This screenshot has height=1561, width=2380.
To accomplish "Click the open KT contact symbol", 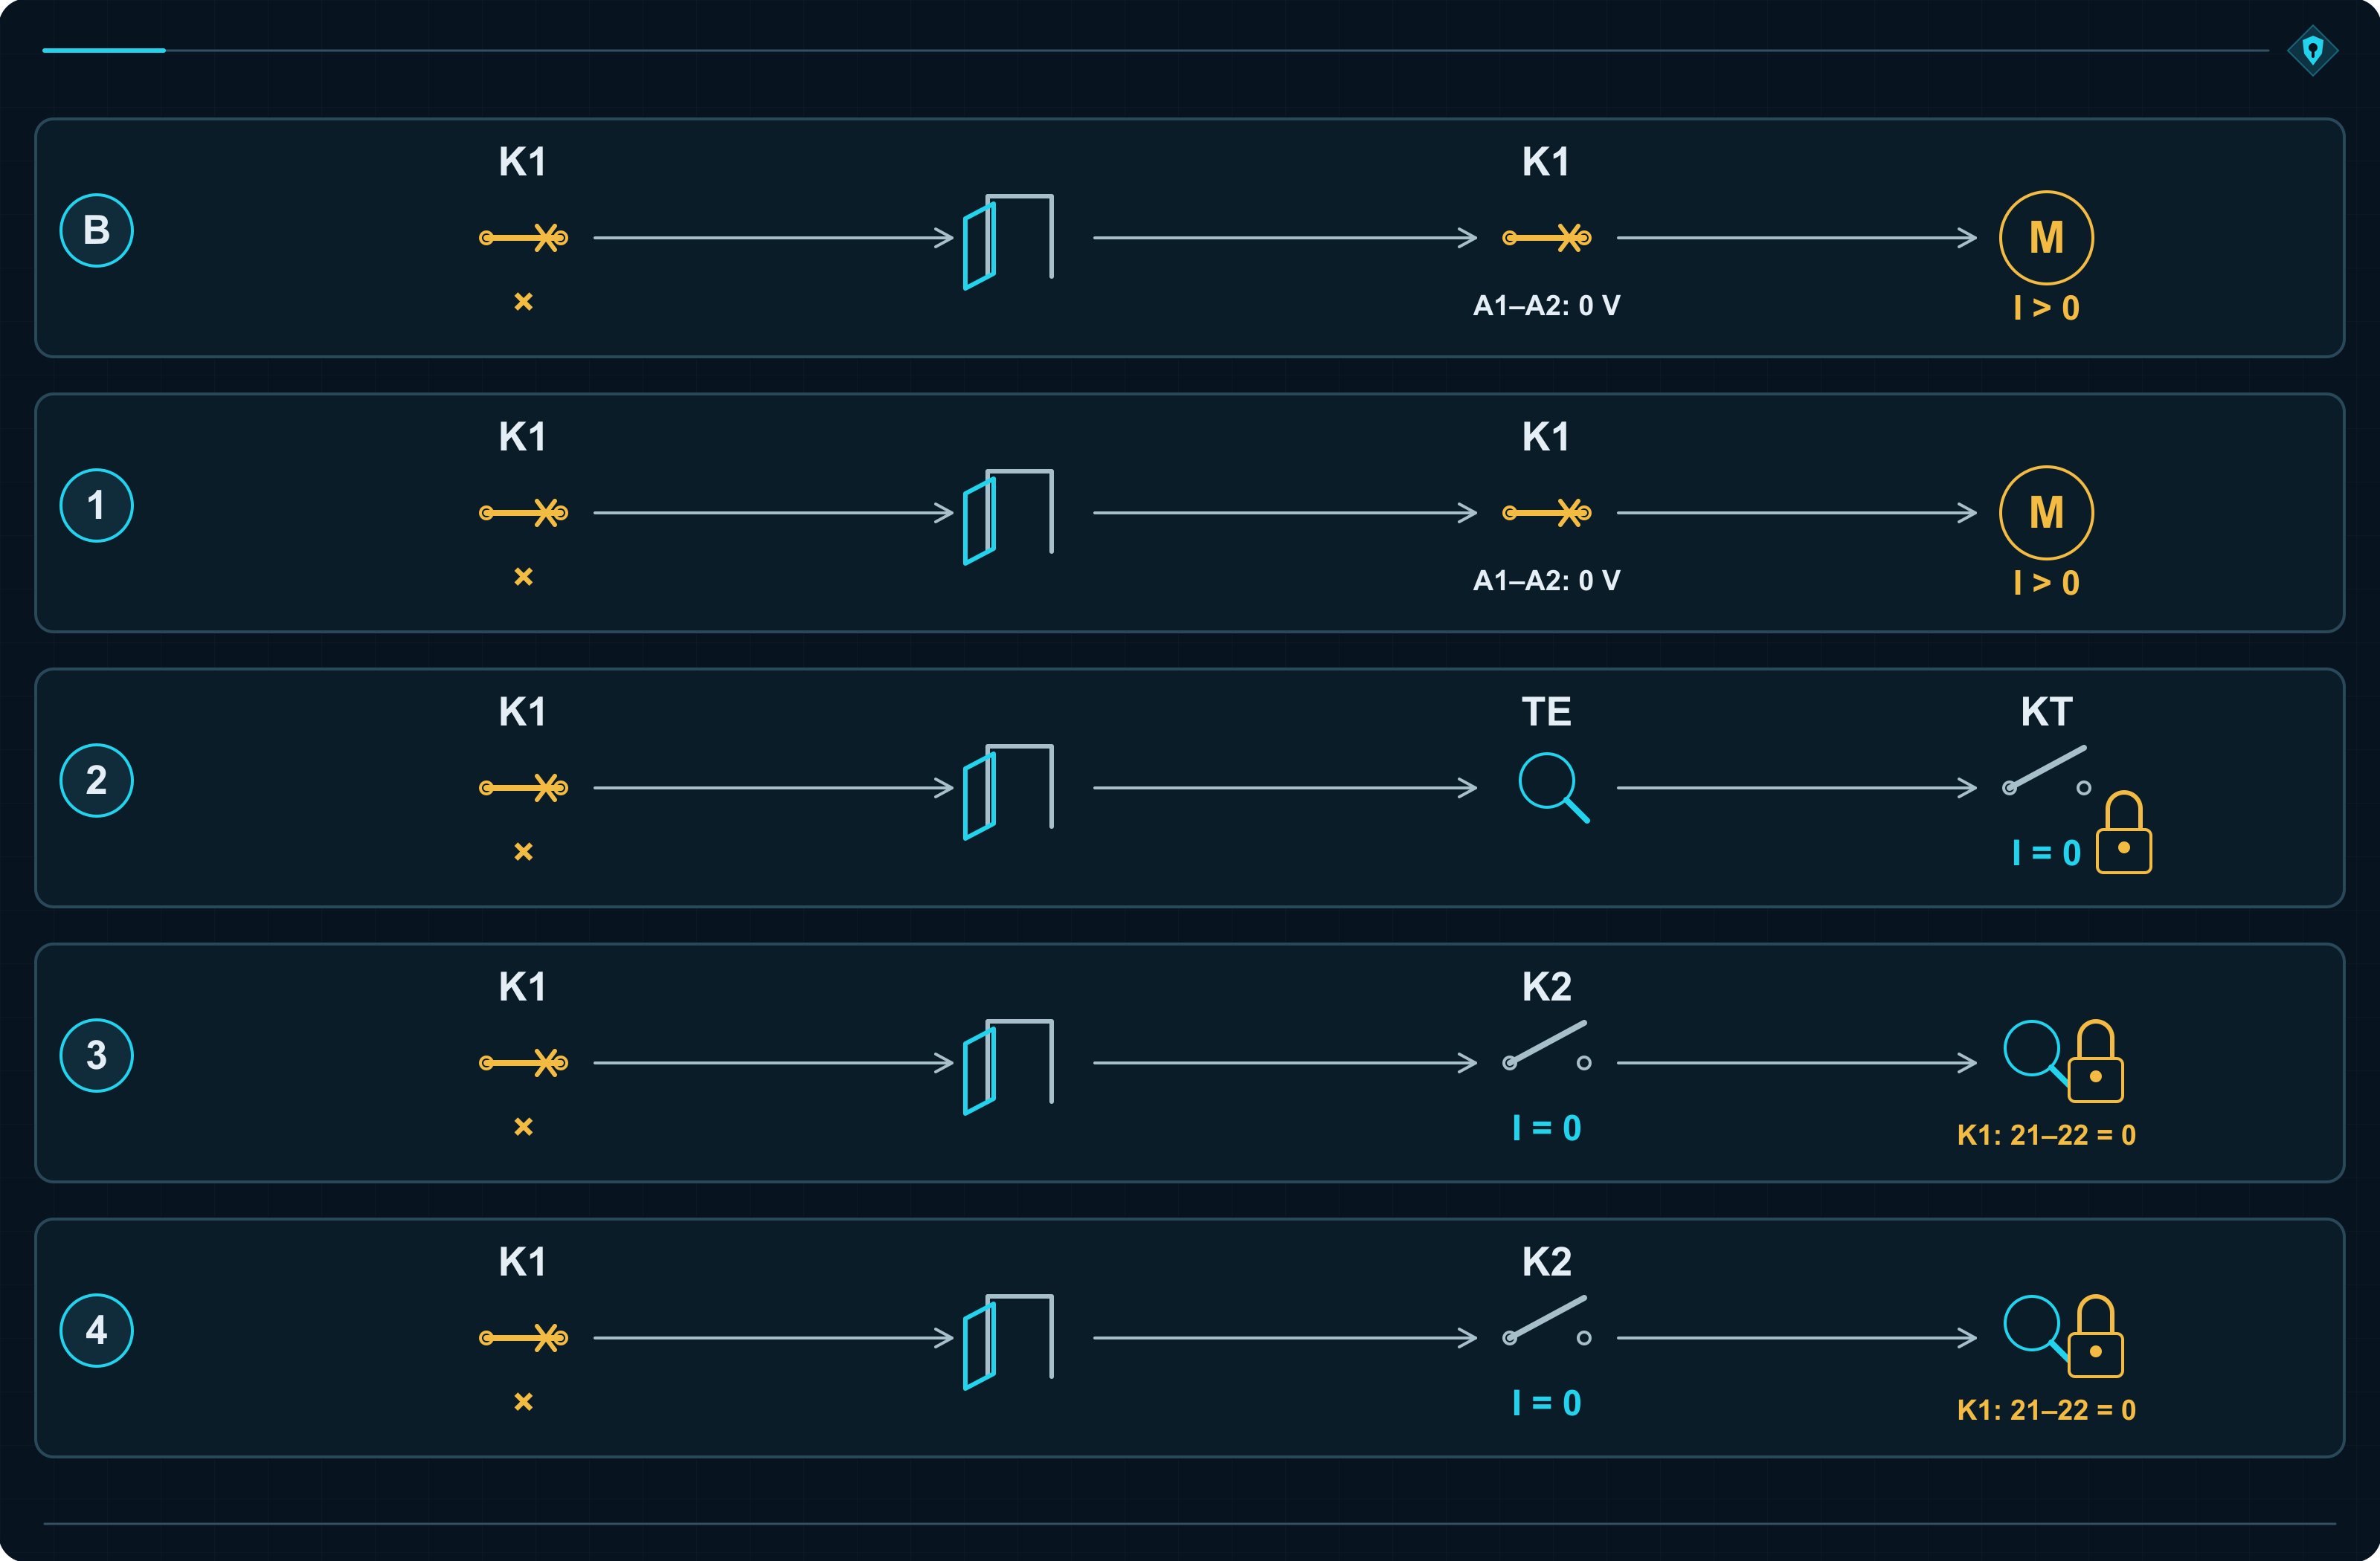I will click(x=2046, y=771).
